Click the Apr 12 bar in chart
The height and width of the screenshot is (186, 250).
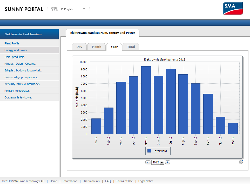pyautogui.click(x=133, y=105)
